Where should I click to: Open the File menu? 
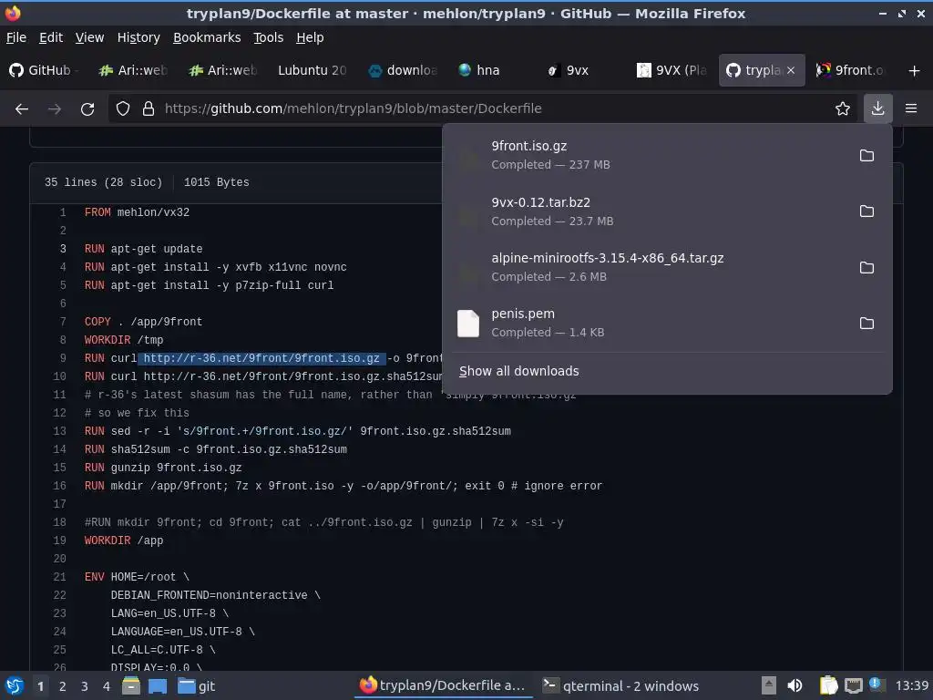coord(16,37)
